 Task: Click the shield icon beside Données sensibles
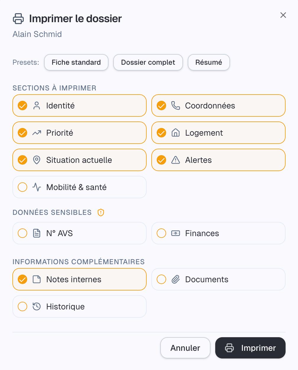101,212
